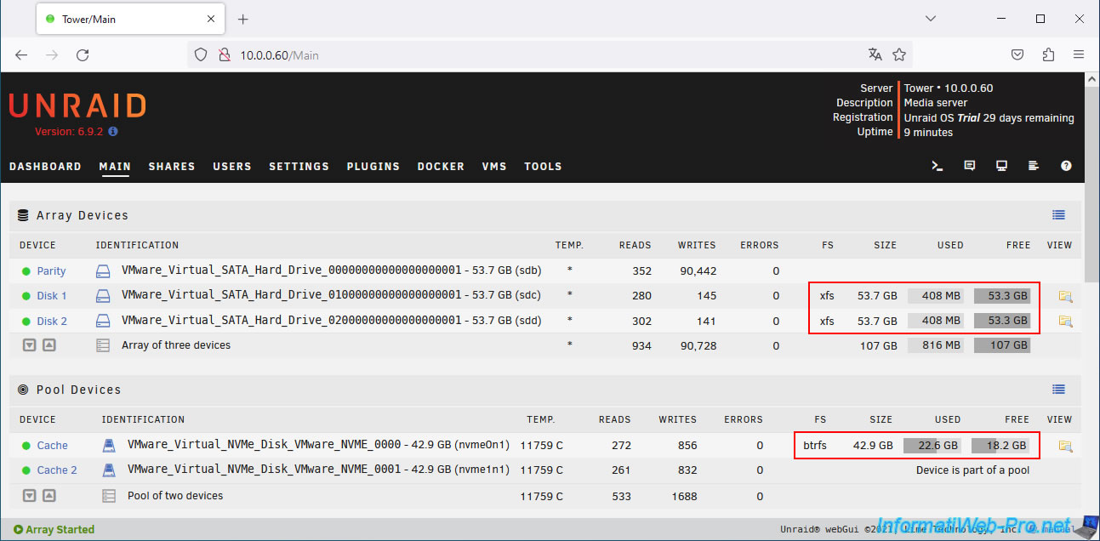The width and height of the screenshot is (1100, 541).
Task: Open the web terminal icon
Action: (x=938, y=166)
